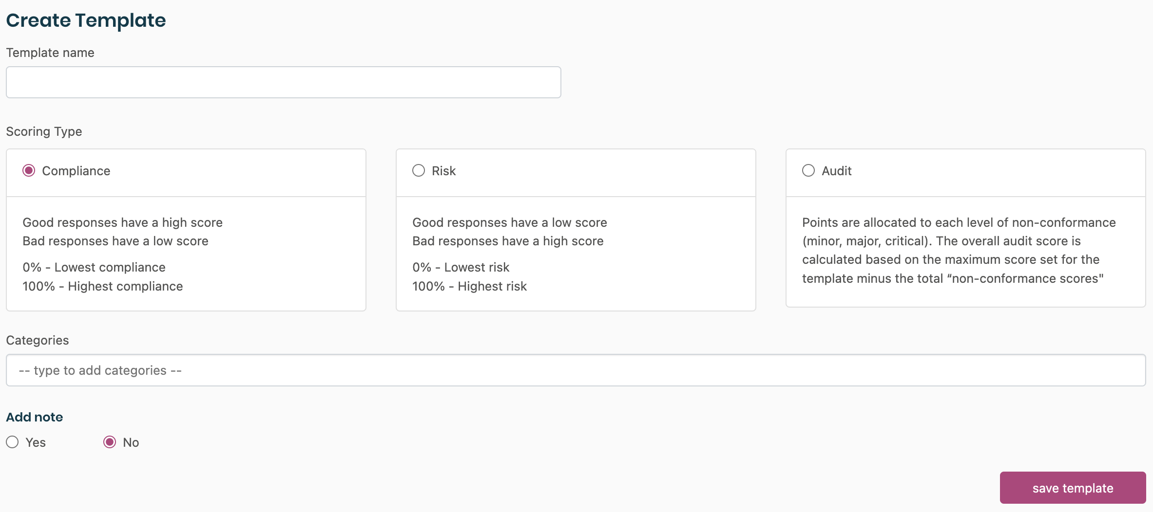Click the Compliance card description text
The height and width of the screenshot is (512, 1153).
122,254
